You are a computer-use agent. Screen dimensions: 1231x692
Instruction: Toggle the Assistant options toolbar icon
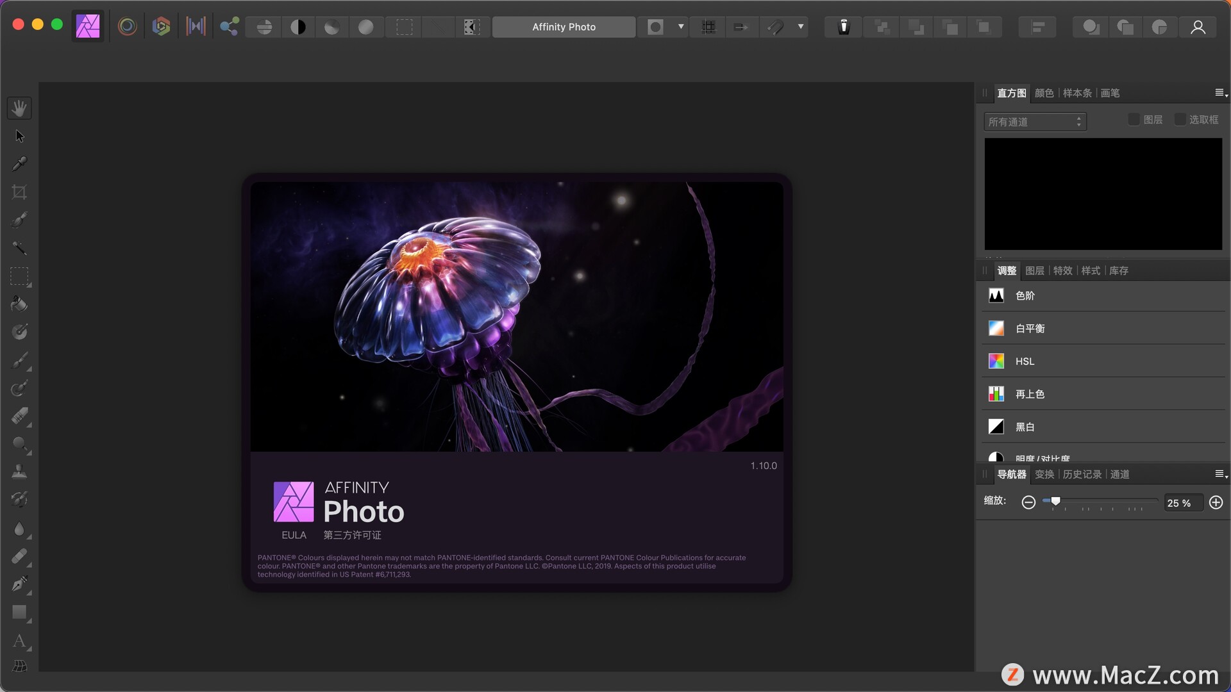(x=844, y=27)
